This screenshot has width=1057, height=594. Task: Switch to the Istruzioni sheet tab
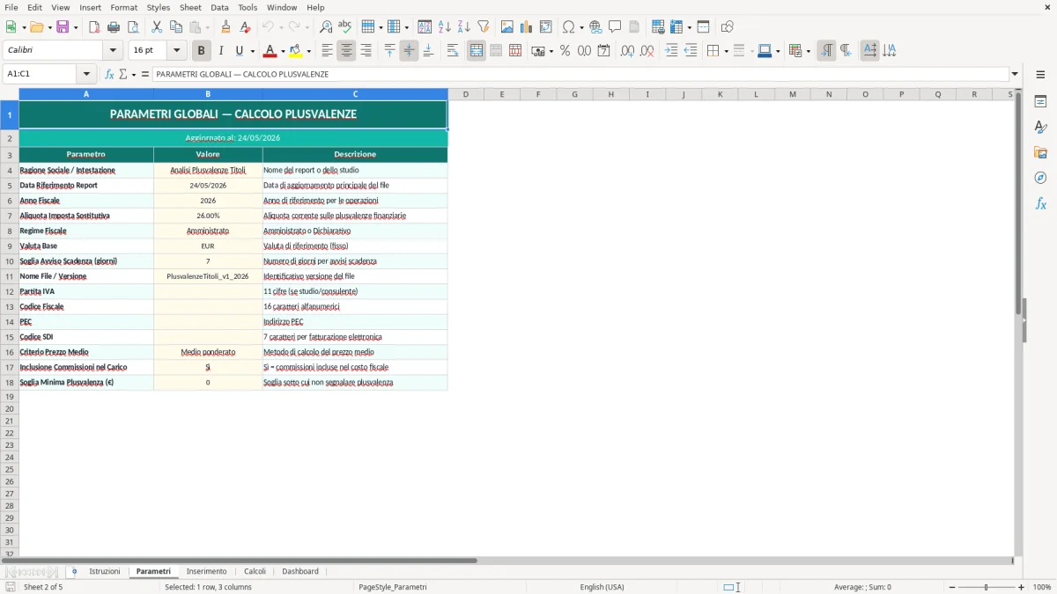click(104, 571)
